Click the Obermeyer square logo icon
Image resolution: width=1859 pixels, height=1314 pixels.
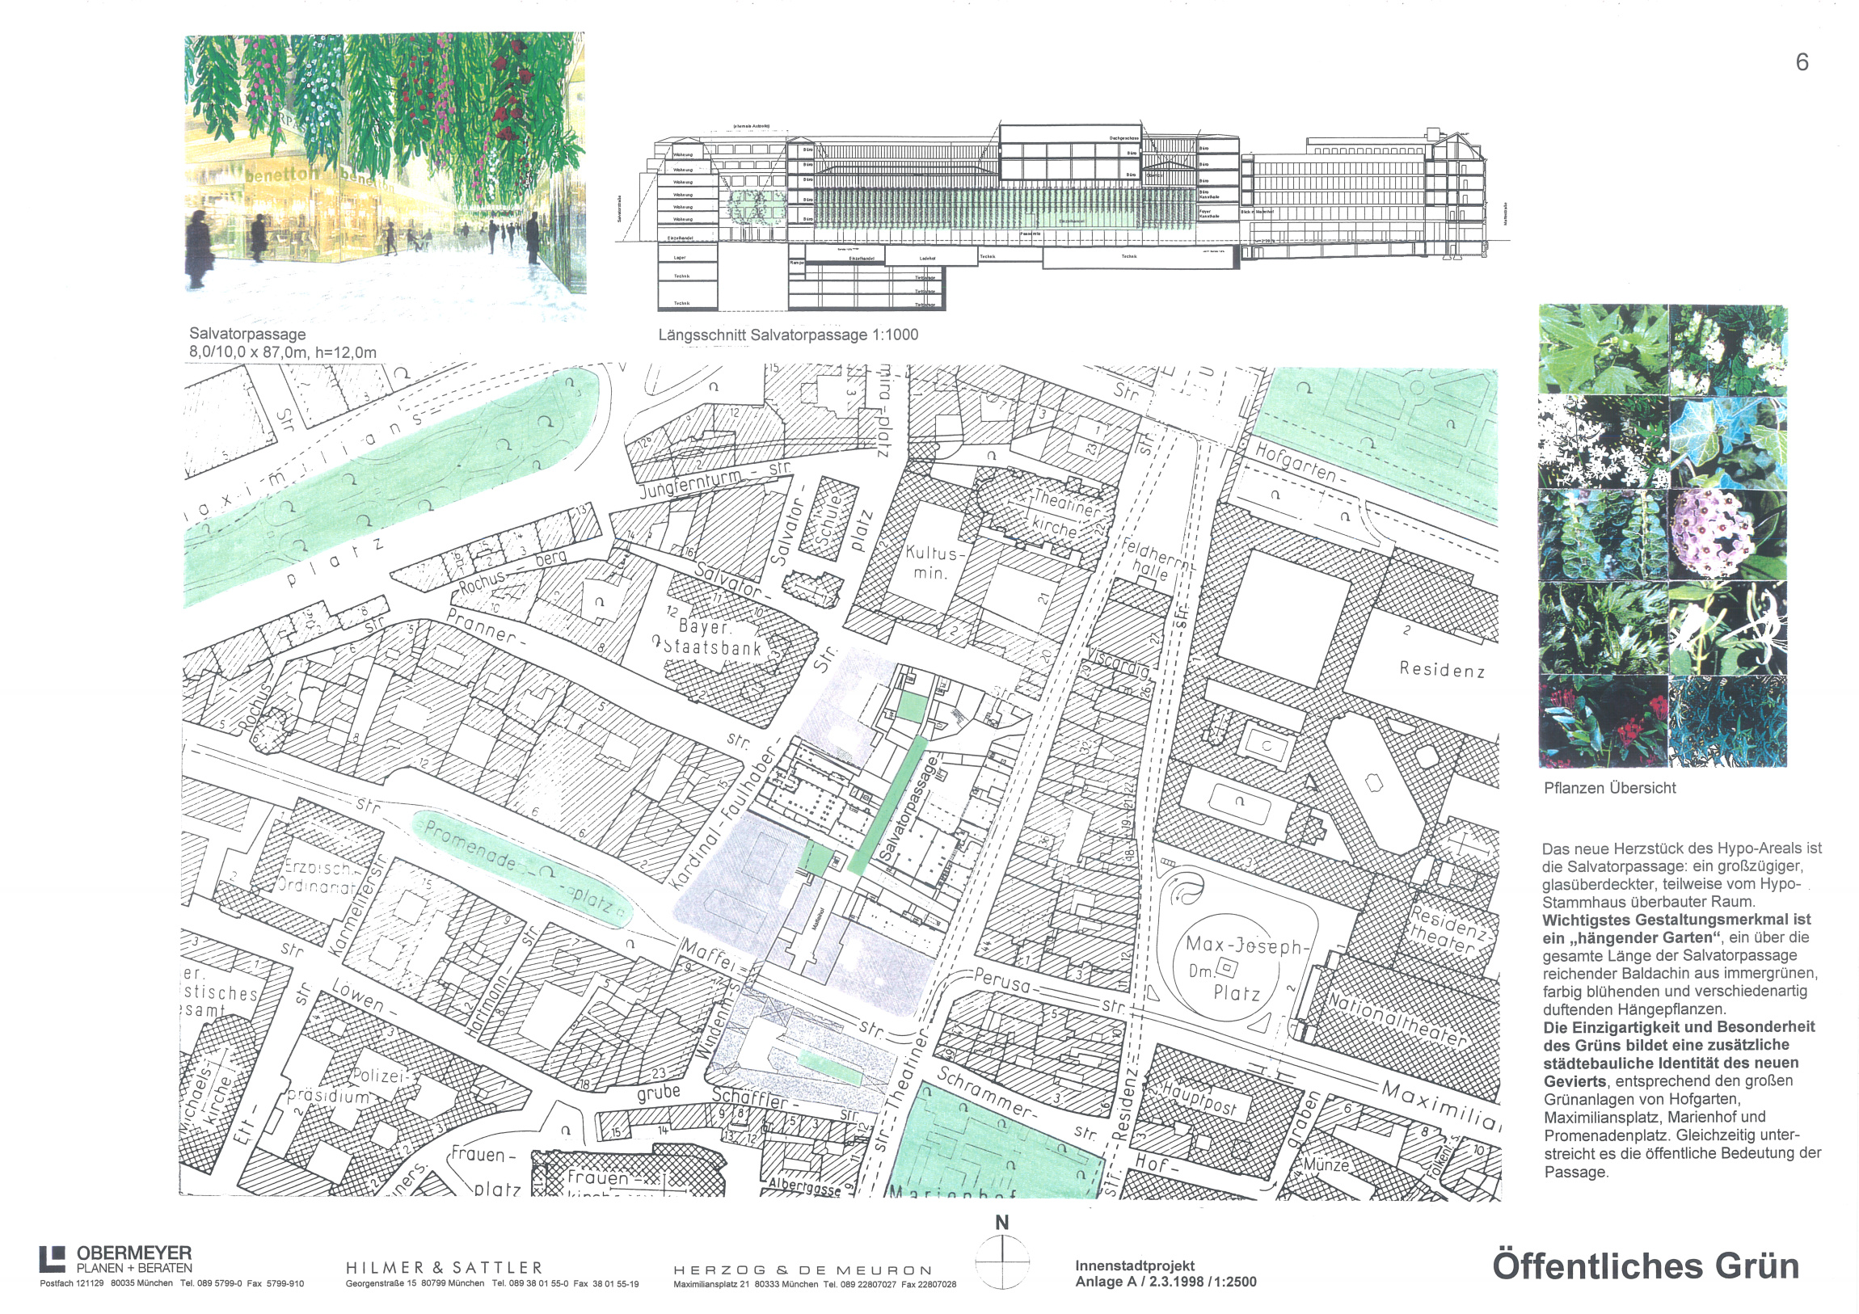(x=53, y=1259)
